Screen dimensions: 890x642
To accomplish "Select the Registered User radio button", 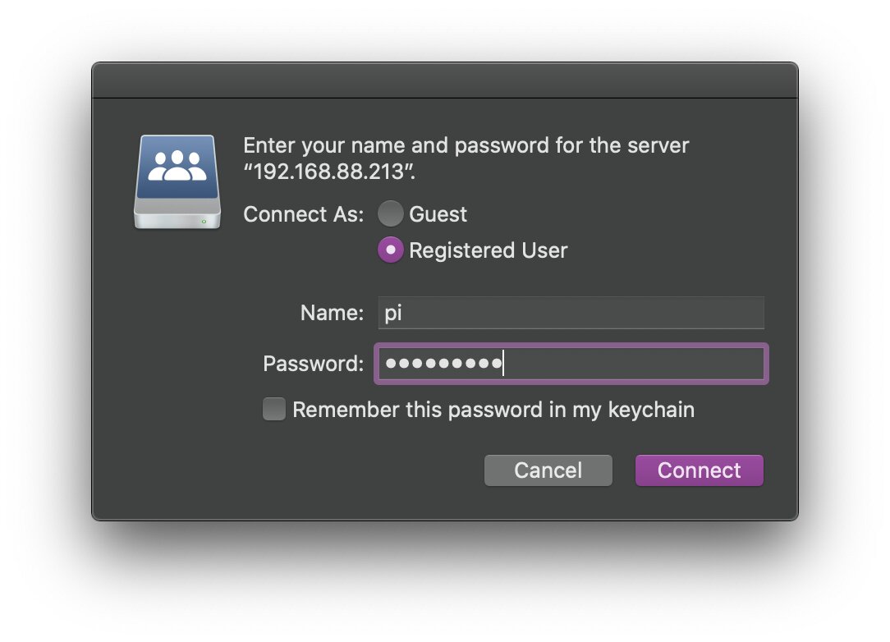I will (391, 250).
